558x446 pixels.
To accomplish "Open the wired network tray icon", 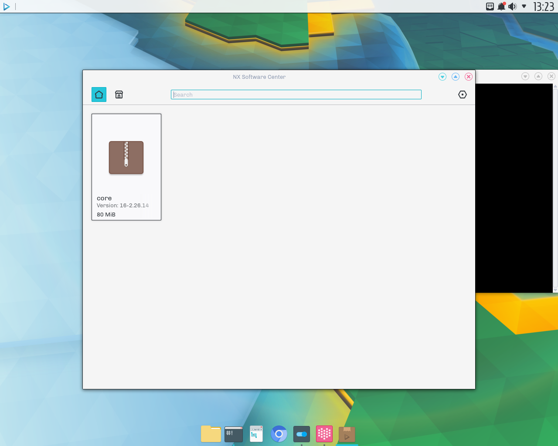I will tap(490, 6).
